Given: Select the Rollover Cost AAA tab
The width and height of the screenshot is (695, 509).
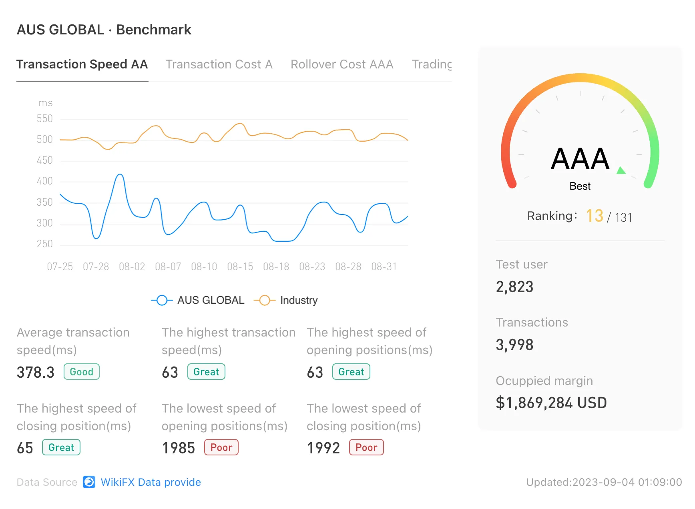Looking at the screenshot, I should tap(342, 64).
